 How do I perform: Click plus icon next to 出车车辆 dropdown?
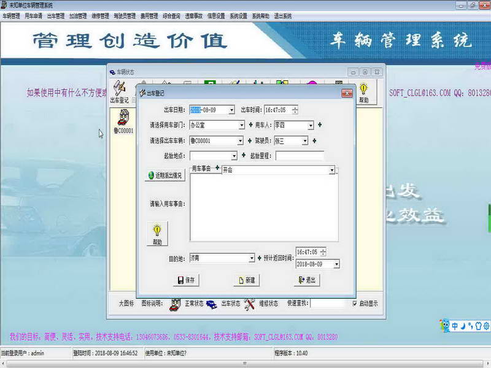(250, 141)
